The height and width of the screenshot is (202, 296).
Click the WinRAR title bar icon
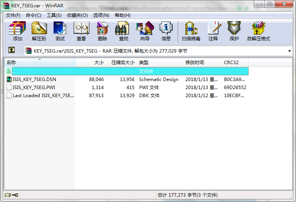(x=6, y=6)
